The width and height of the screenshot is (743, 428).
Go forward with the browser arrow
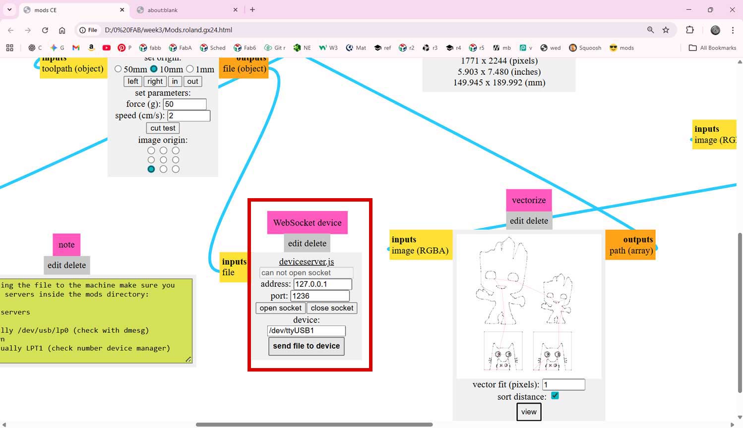tap(28, 30)
